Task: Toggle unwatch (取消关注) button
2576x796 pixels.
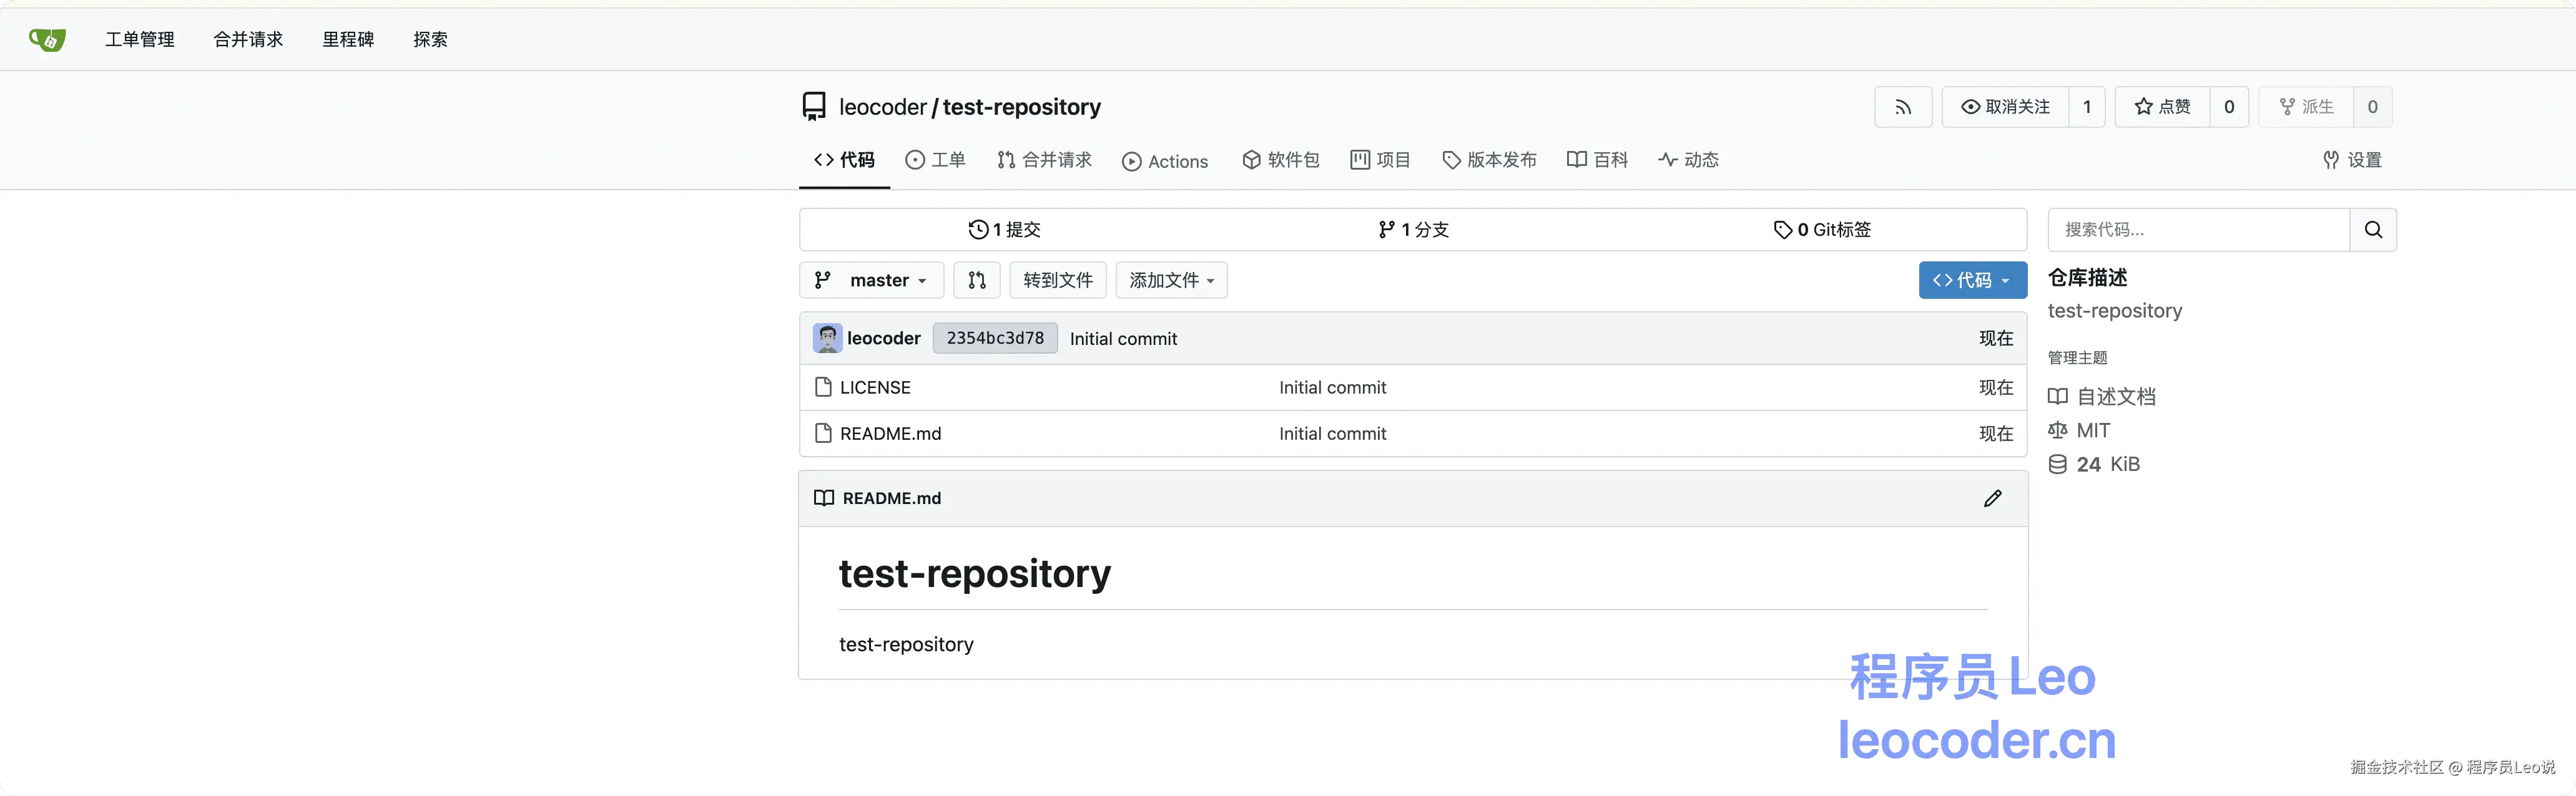Action: click(x=2005, y=107)
